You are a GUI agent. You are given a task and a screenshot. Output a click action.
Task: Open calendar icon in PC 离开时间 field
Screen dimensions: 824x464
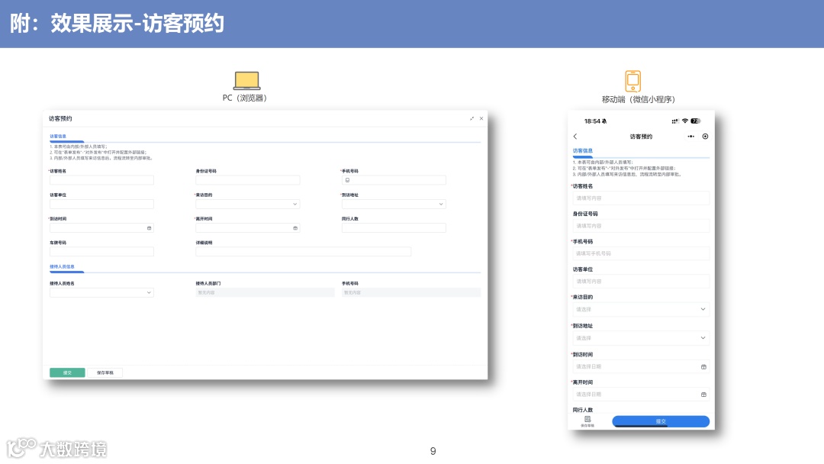295,228
